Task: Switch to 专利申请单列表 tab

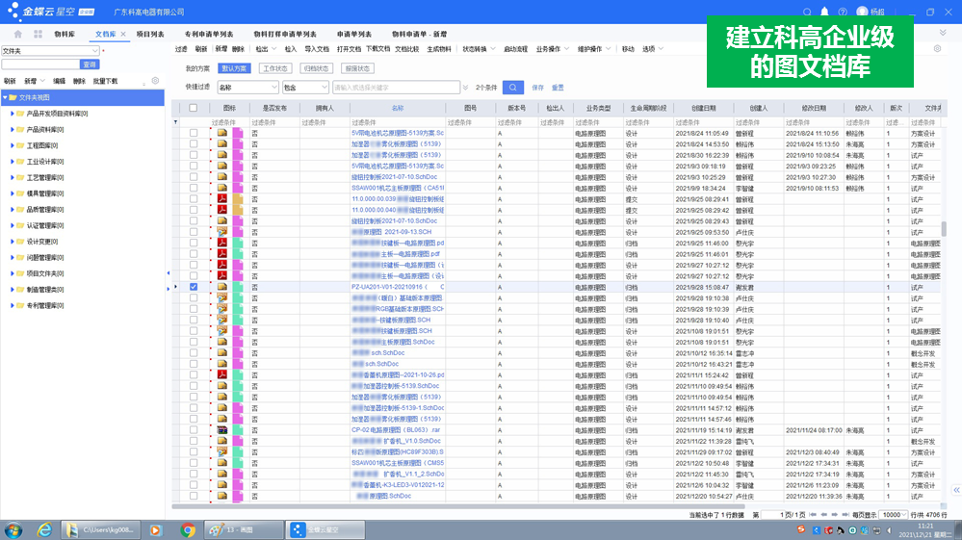Action: [209, 35]
